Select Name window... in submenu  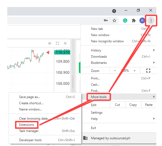pyautogui.click(x=45, y=109)
